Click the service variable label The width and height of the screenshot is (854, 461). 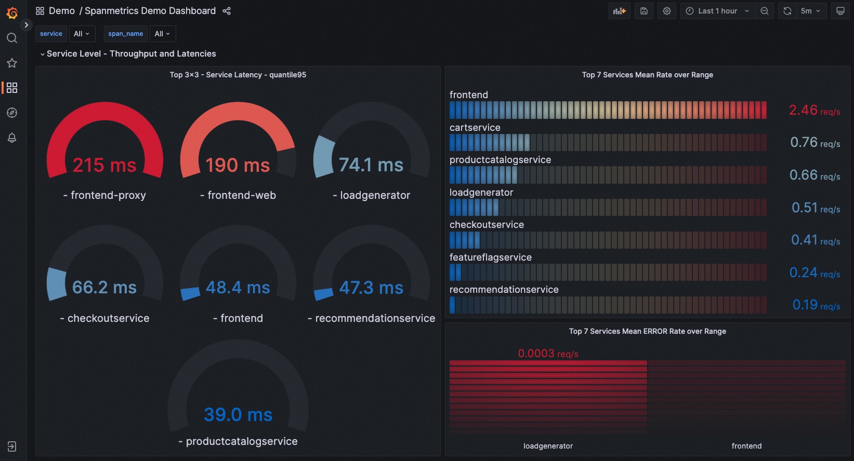tap(51, 34)
